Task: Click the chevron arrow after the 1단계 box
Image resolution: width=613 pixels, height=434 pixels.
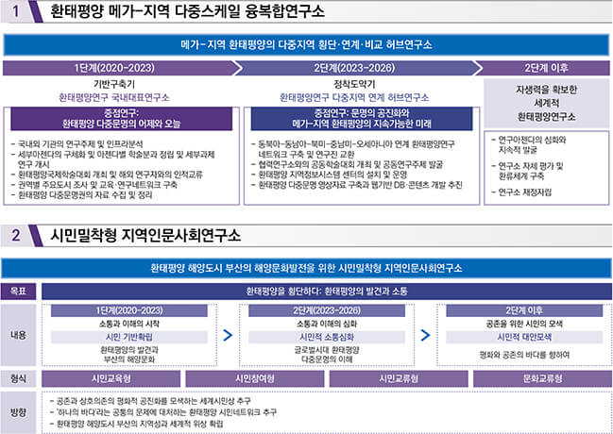Action: point(228,335)
